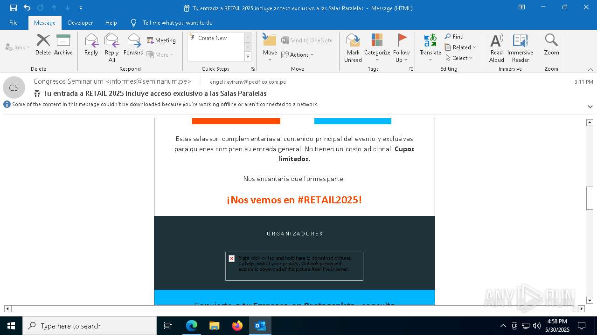The height and width of the screenshot is (335, 597).
Task: Click the blue button in email body
Action: coord(353,121)
